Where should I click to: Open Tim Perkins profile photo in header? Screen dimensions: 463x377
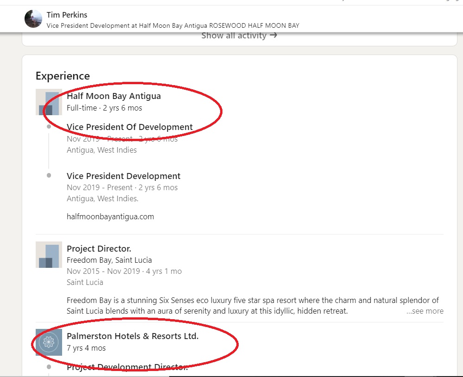click(x=33, y=19)
